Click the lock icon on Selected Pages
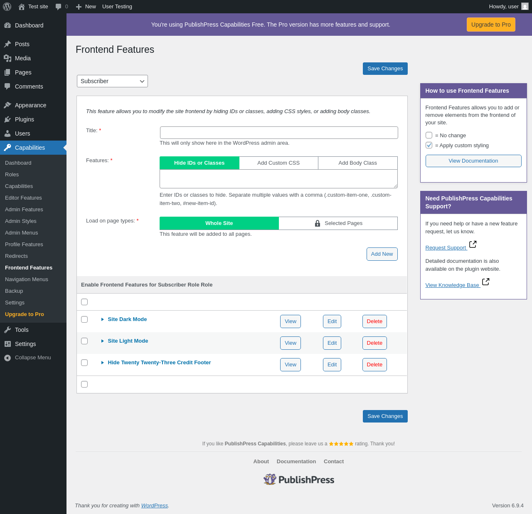The height and width of the screenshot is (514, 532). [x=318, y=223]
